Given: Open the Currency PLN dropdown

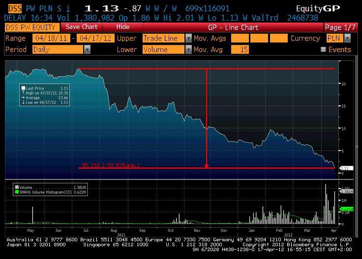Looking at the screenshot, I should [347, 38].
